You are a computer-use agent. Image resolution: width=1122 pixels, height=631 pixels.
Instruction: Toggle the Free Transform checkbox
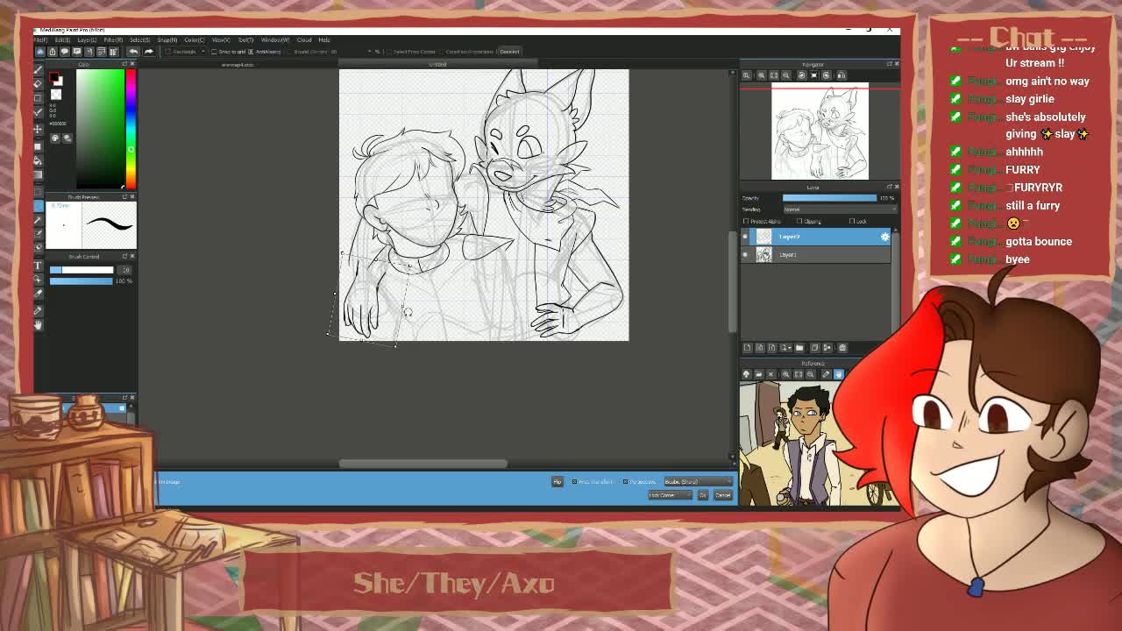click(574, 482)
